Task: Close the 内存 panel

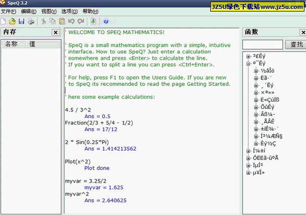Action: click(55, 32)
